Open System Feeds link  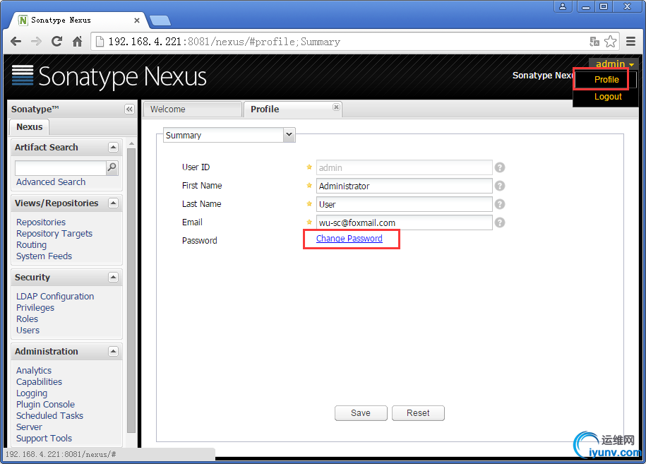pos(44,256)
